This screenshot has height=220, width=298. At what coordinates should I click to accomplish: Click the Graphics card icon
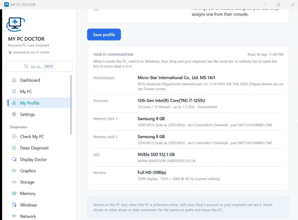[x=14, y=171]
